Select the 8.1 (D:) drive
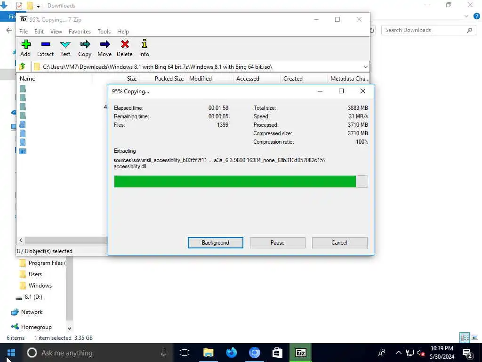Image resolution: width=482 pixels, height=362 pixels. click(x=29, y=297)
